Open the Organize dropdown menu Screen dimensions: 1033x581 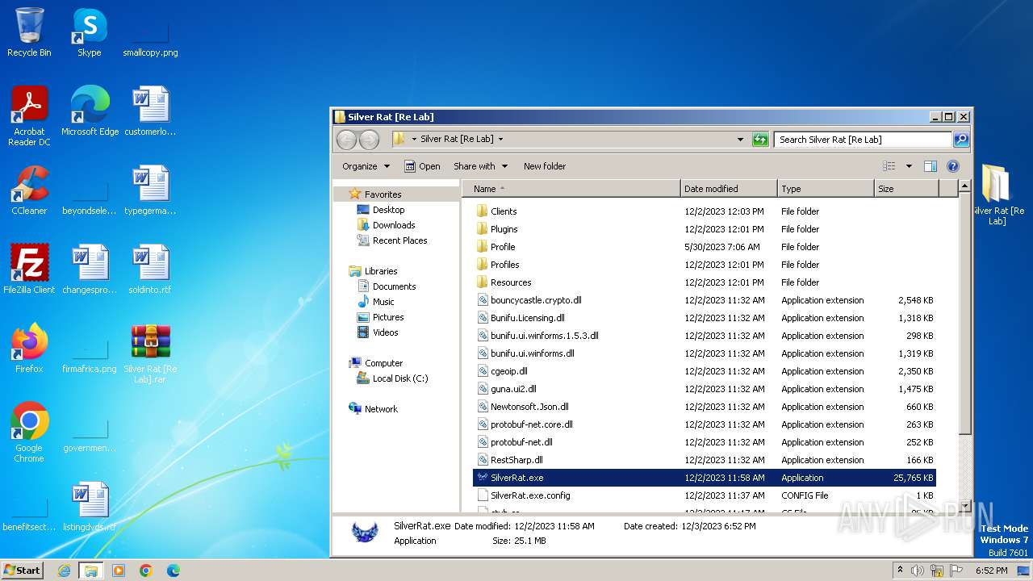coord(366,166)
